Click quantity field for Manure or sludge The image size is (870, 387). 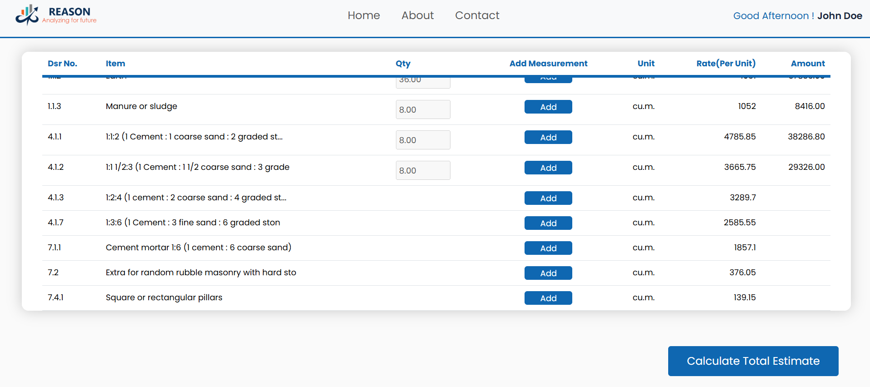click(x=423, y=109)
